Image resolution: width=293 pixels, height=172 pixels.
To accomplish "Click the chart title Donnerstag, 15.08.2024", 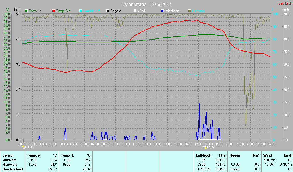I will (x=147, y=4).
